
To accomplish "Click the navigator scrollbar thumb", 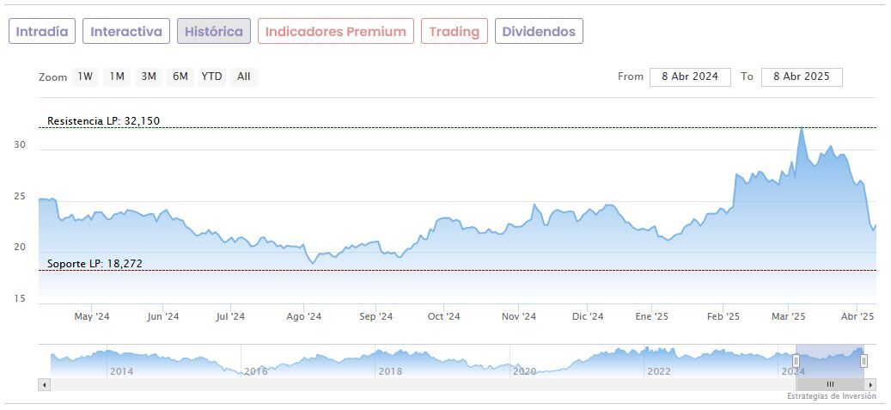I will [x=830, y=384].
